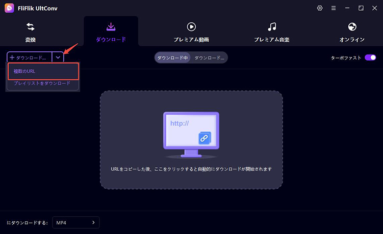Click the chevron in MP4 selector
Image resolution: width=383 pixels, height=234 pixels.
click(x=93, y=222)
